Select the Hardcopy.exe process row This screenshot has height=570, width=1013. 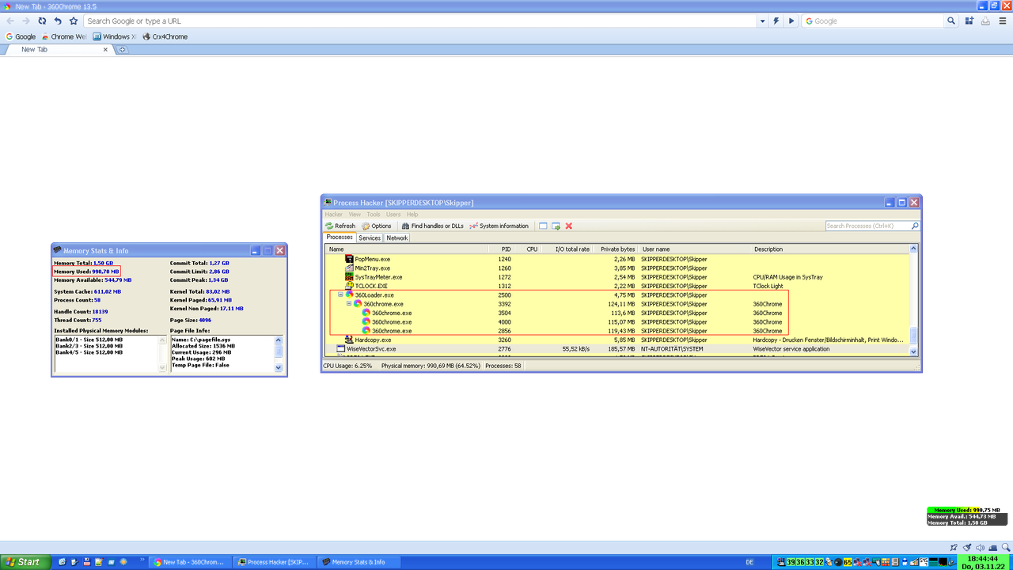[617, 340]
